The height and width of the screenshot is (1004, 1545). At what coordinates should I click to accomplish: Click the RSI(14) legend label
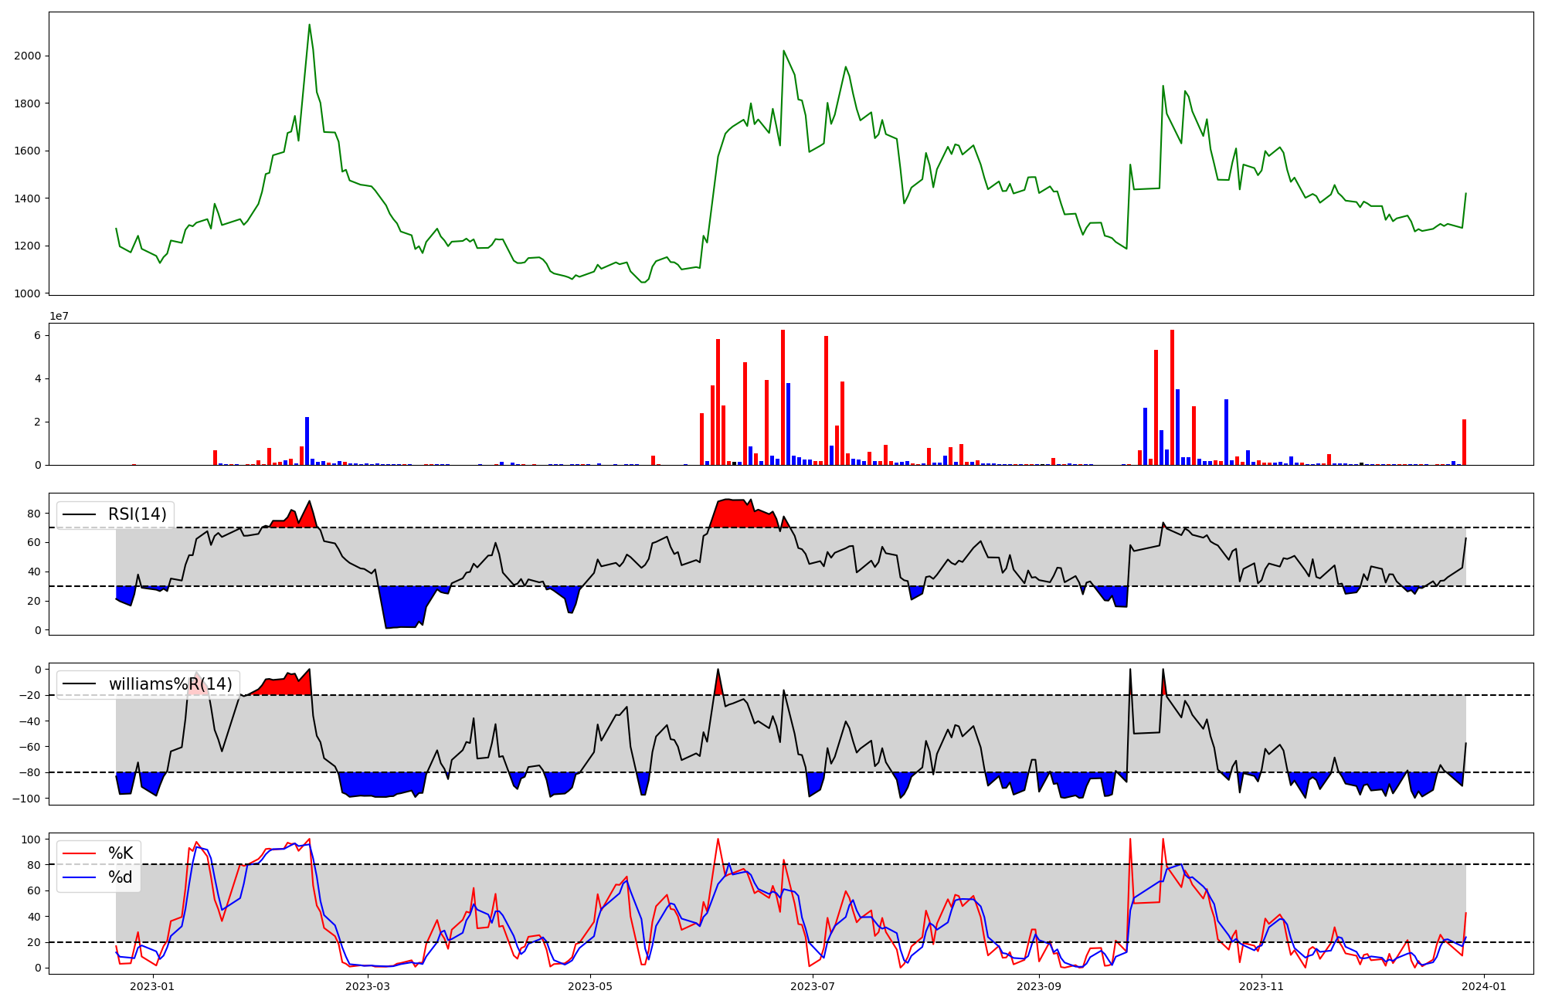pyautogui.click(x=137, y=514)
